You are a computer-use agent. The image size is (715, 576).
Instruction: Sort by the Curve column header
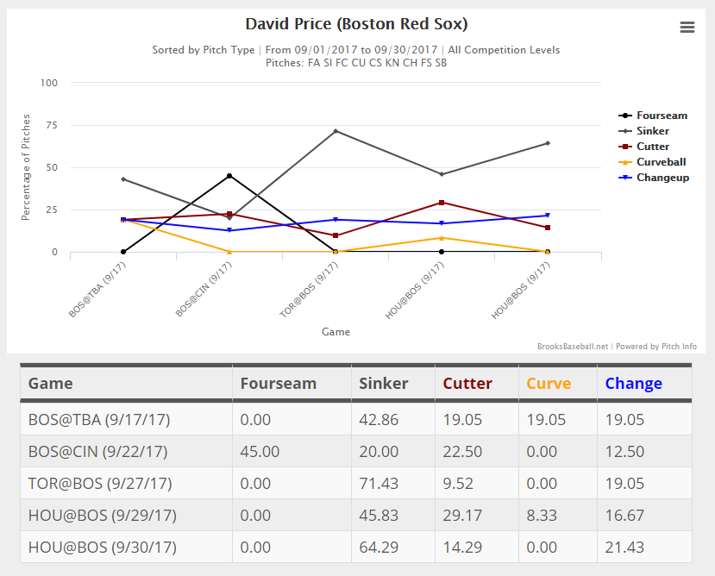549,384
